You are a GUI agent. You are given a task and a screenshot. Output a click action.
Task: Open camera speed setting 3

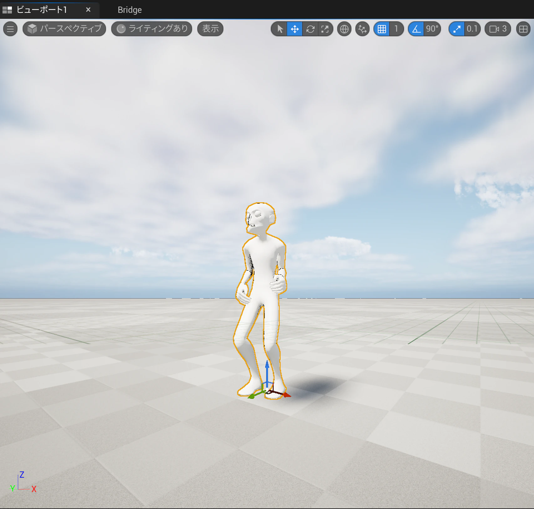pos(498,29)
